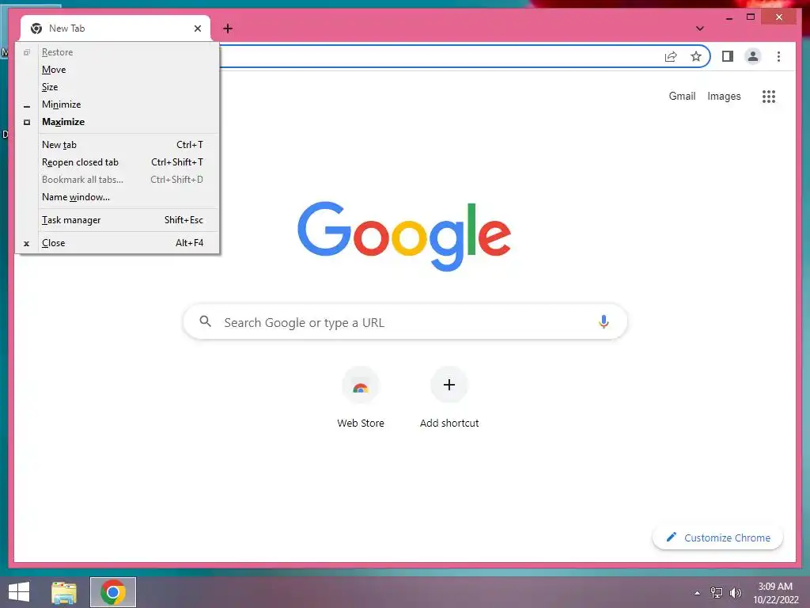Open a new tab with plus button
The height and width of the screenshot is (608, 810).
coord(228,28)
